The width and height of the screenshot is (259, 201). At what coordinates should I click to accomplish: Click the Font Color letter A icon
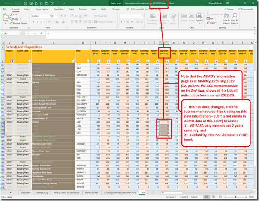point(63,21)
